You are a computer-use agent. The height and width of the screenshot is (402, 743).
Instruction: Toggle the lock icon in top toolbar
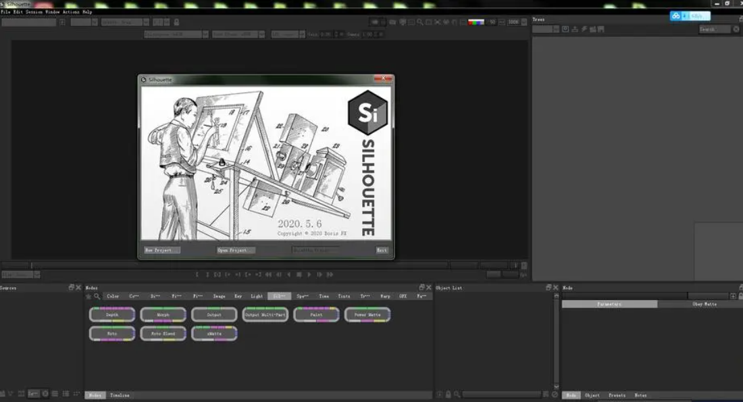click(176, 22)
